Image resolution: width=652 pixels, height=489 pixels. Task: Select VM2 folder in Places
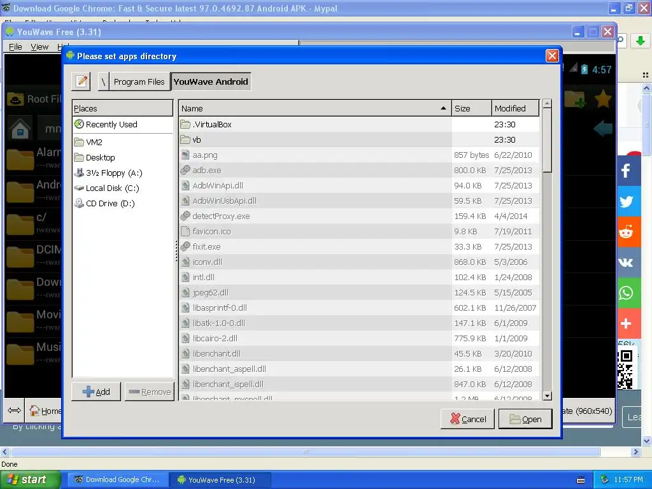[122, 142]
